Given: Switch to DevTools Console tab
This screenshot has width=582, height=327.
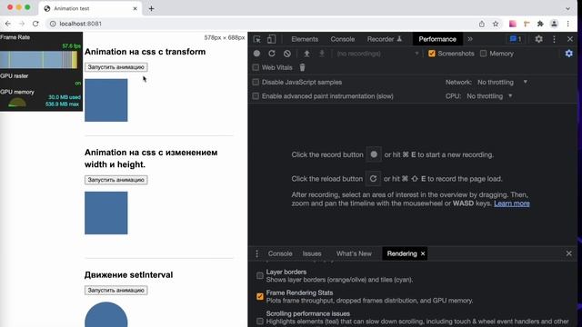Looking at the screenshot, I should (342, 39).
